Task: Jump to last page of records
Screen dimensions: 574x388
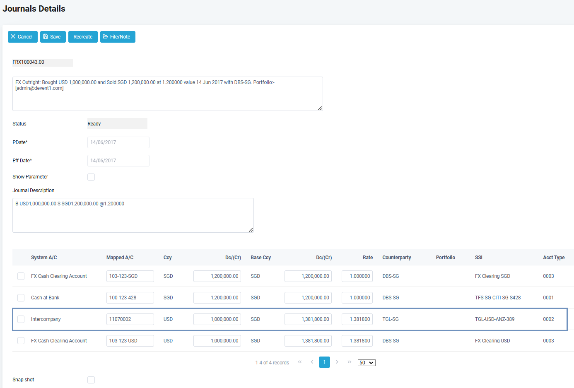Action: click(x=350, y=362)
